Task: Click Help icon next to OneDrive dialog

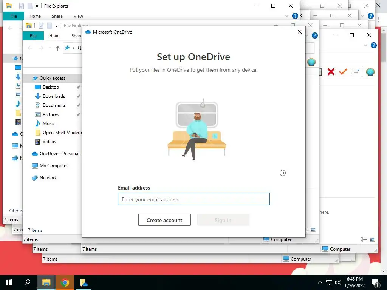Action: tap(315, 35)
